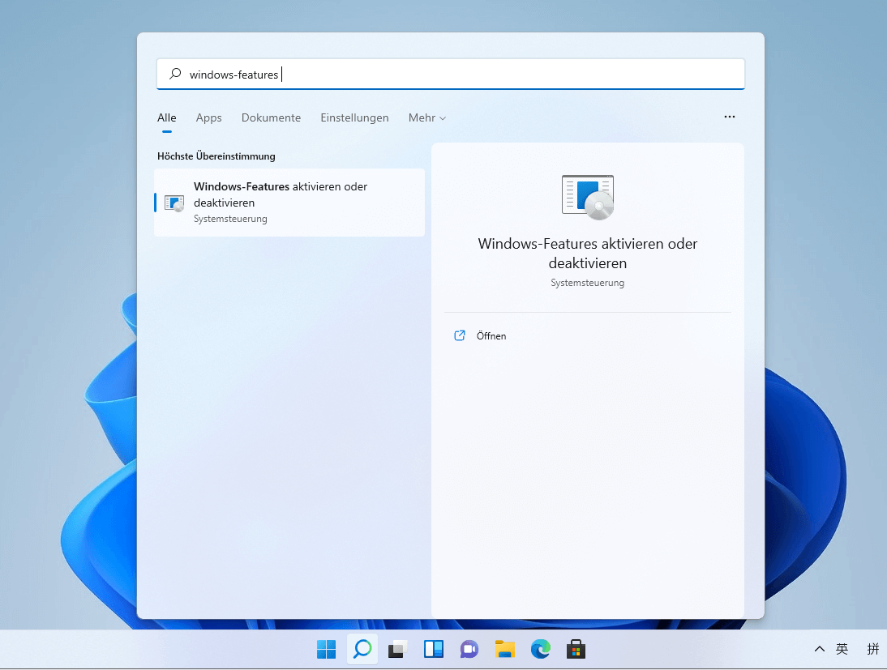
Task: Click the Öffnen arrow icon
Action: (460, 336)
